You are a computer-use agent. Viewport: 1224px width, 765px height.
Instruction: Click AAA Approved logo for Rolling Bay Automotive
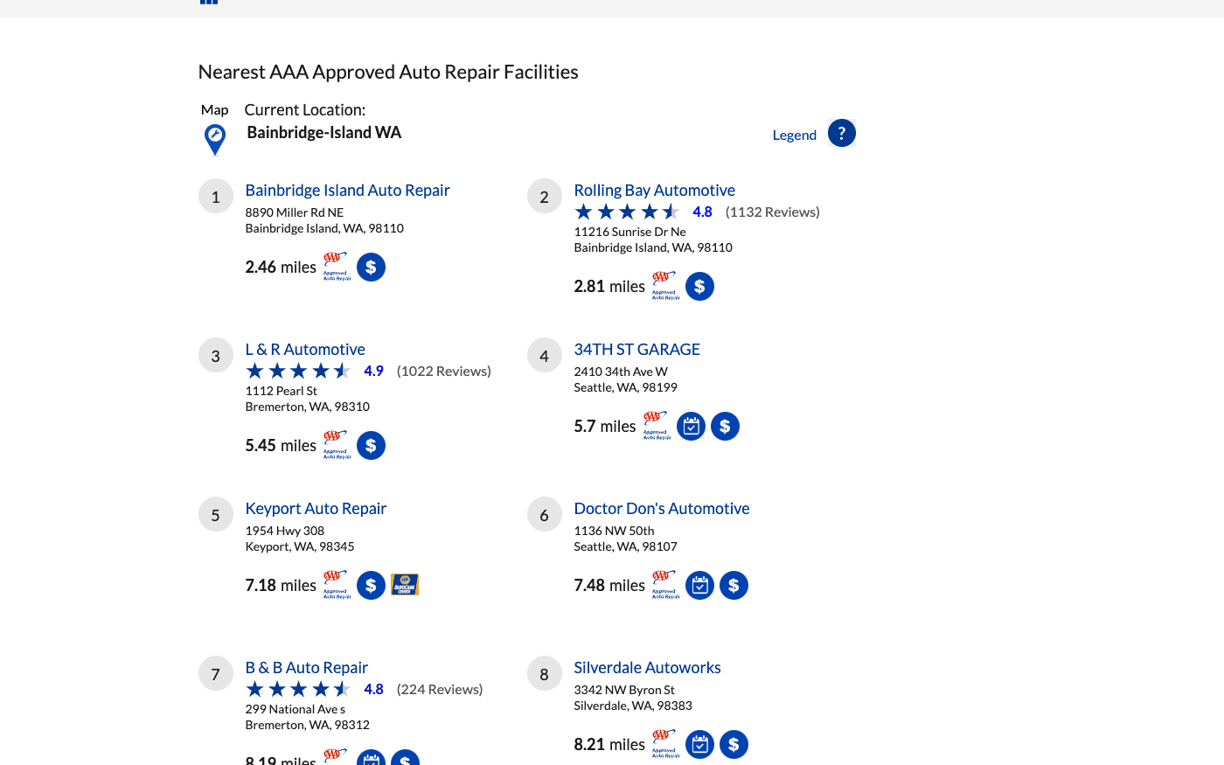(665, 286)
